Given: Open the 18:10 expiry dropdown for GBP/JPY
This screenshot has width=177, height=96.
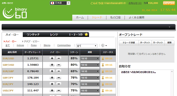Looking at the screenshot, I should coord(90,78).
